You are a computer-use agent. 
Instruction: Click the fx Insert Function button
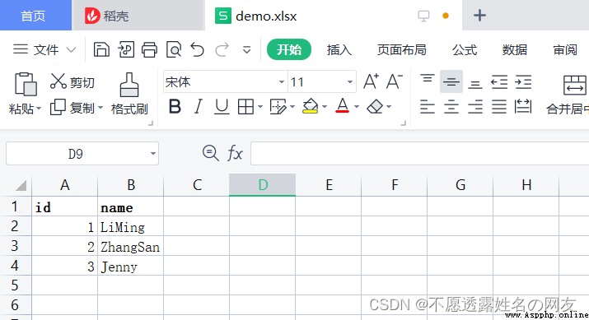pyautogui.click(x=235, y=154)
